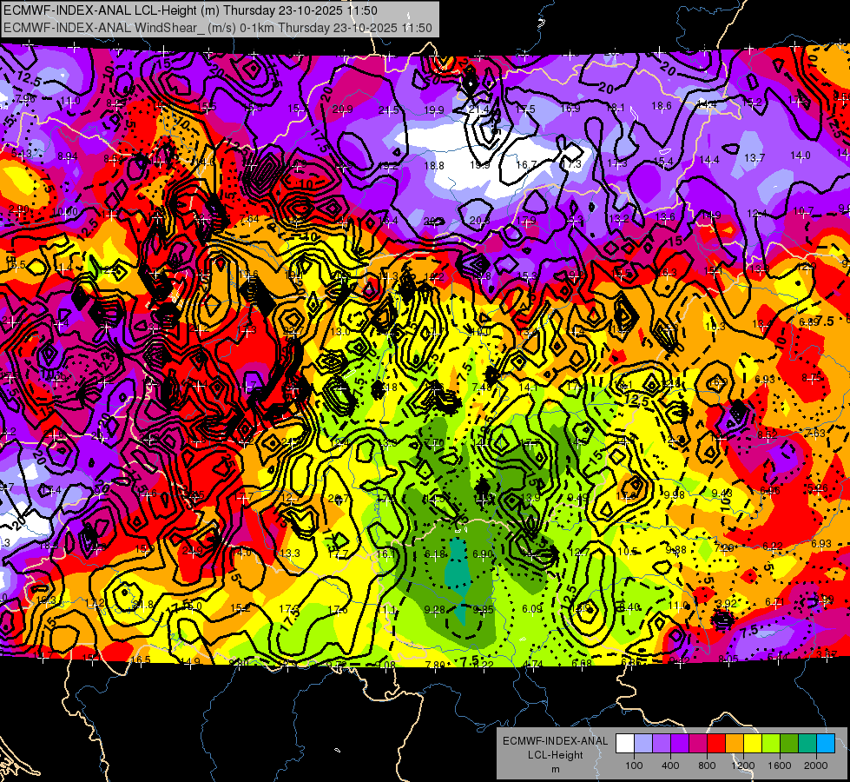Click the 4.74 value at bottom edge

point(533,664)
